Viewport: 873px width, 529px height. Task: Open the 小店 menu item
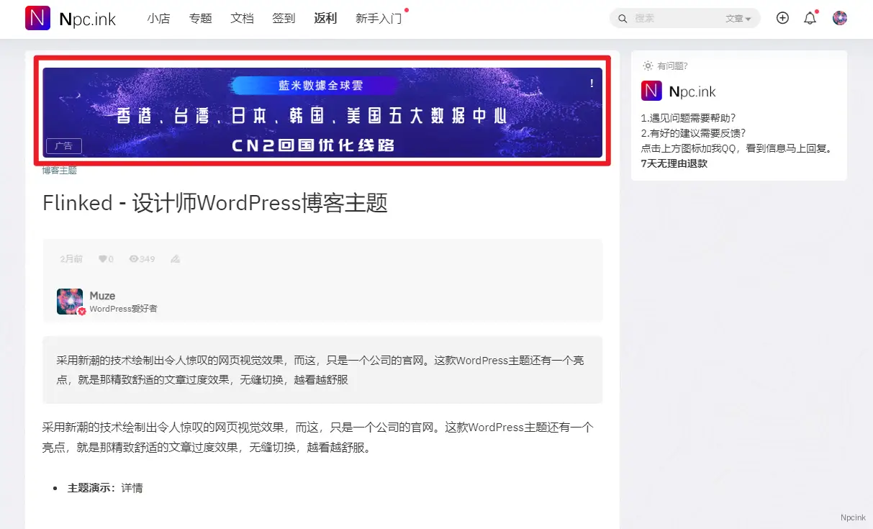click(x=158, y=19)
